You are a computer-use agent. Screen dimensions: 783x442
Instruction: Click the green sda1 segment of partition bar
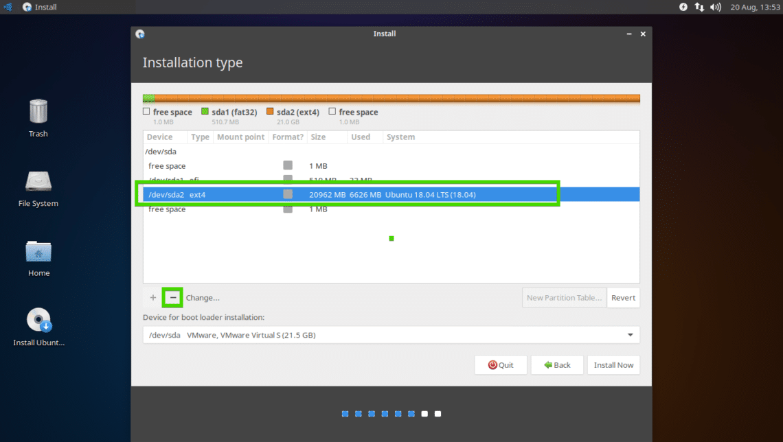[149, 98]
